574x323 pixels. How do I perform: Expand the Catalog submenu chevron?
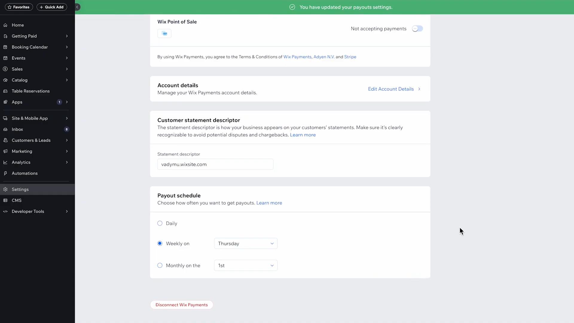pos(67,80)
